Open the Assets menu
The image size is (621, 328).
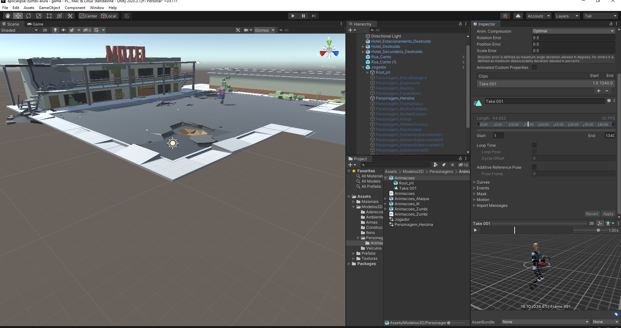(29, 8)
